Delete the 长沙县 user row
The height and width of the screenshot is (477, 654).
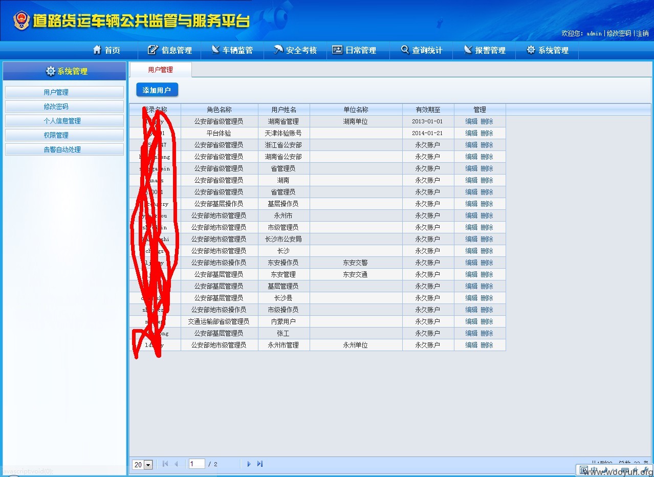(x=487, y=298)
